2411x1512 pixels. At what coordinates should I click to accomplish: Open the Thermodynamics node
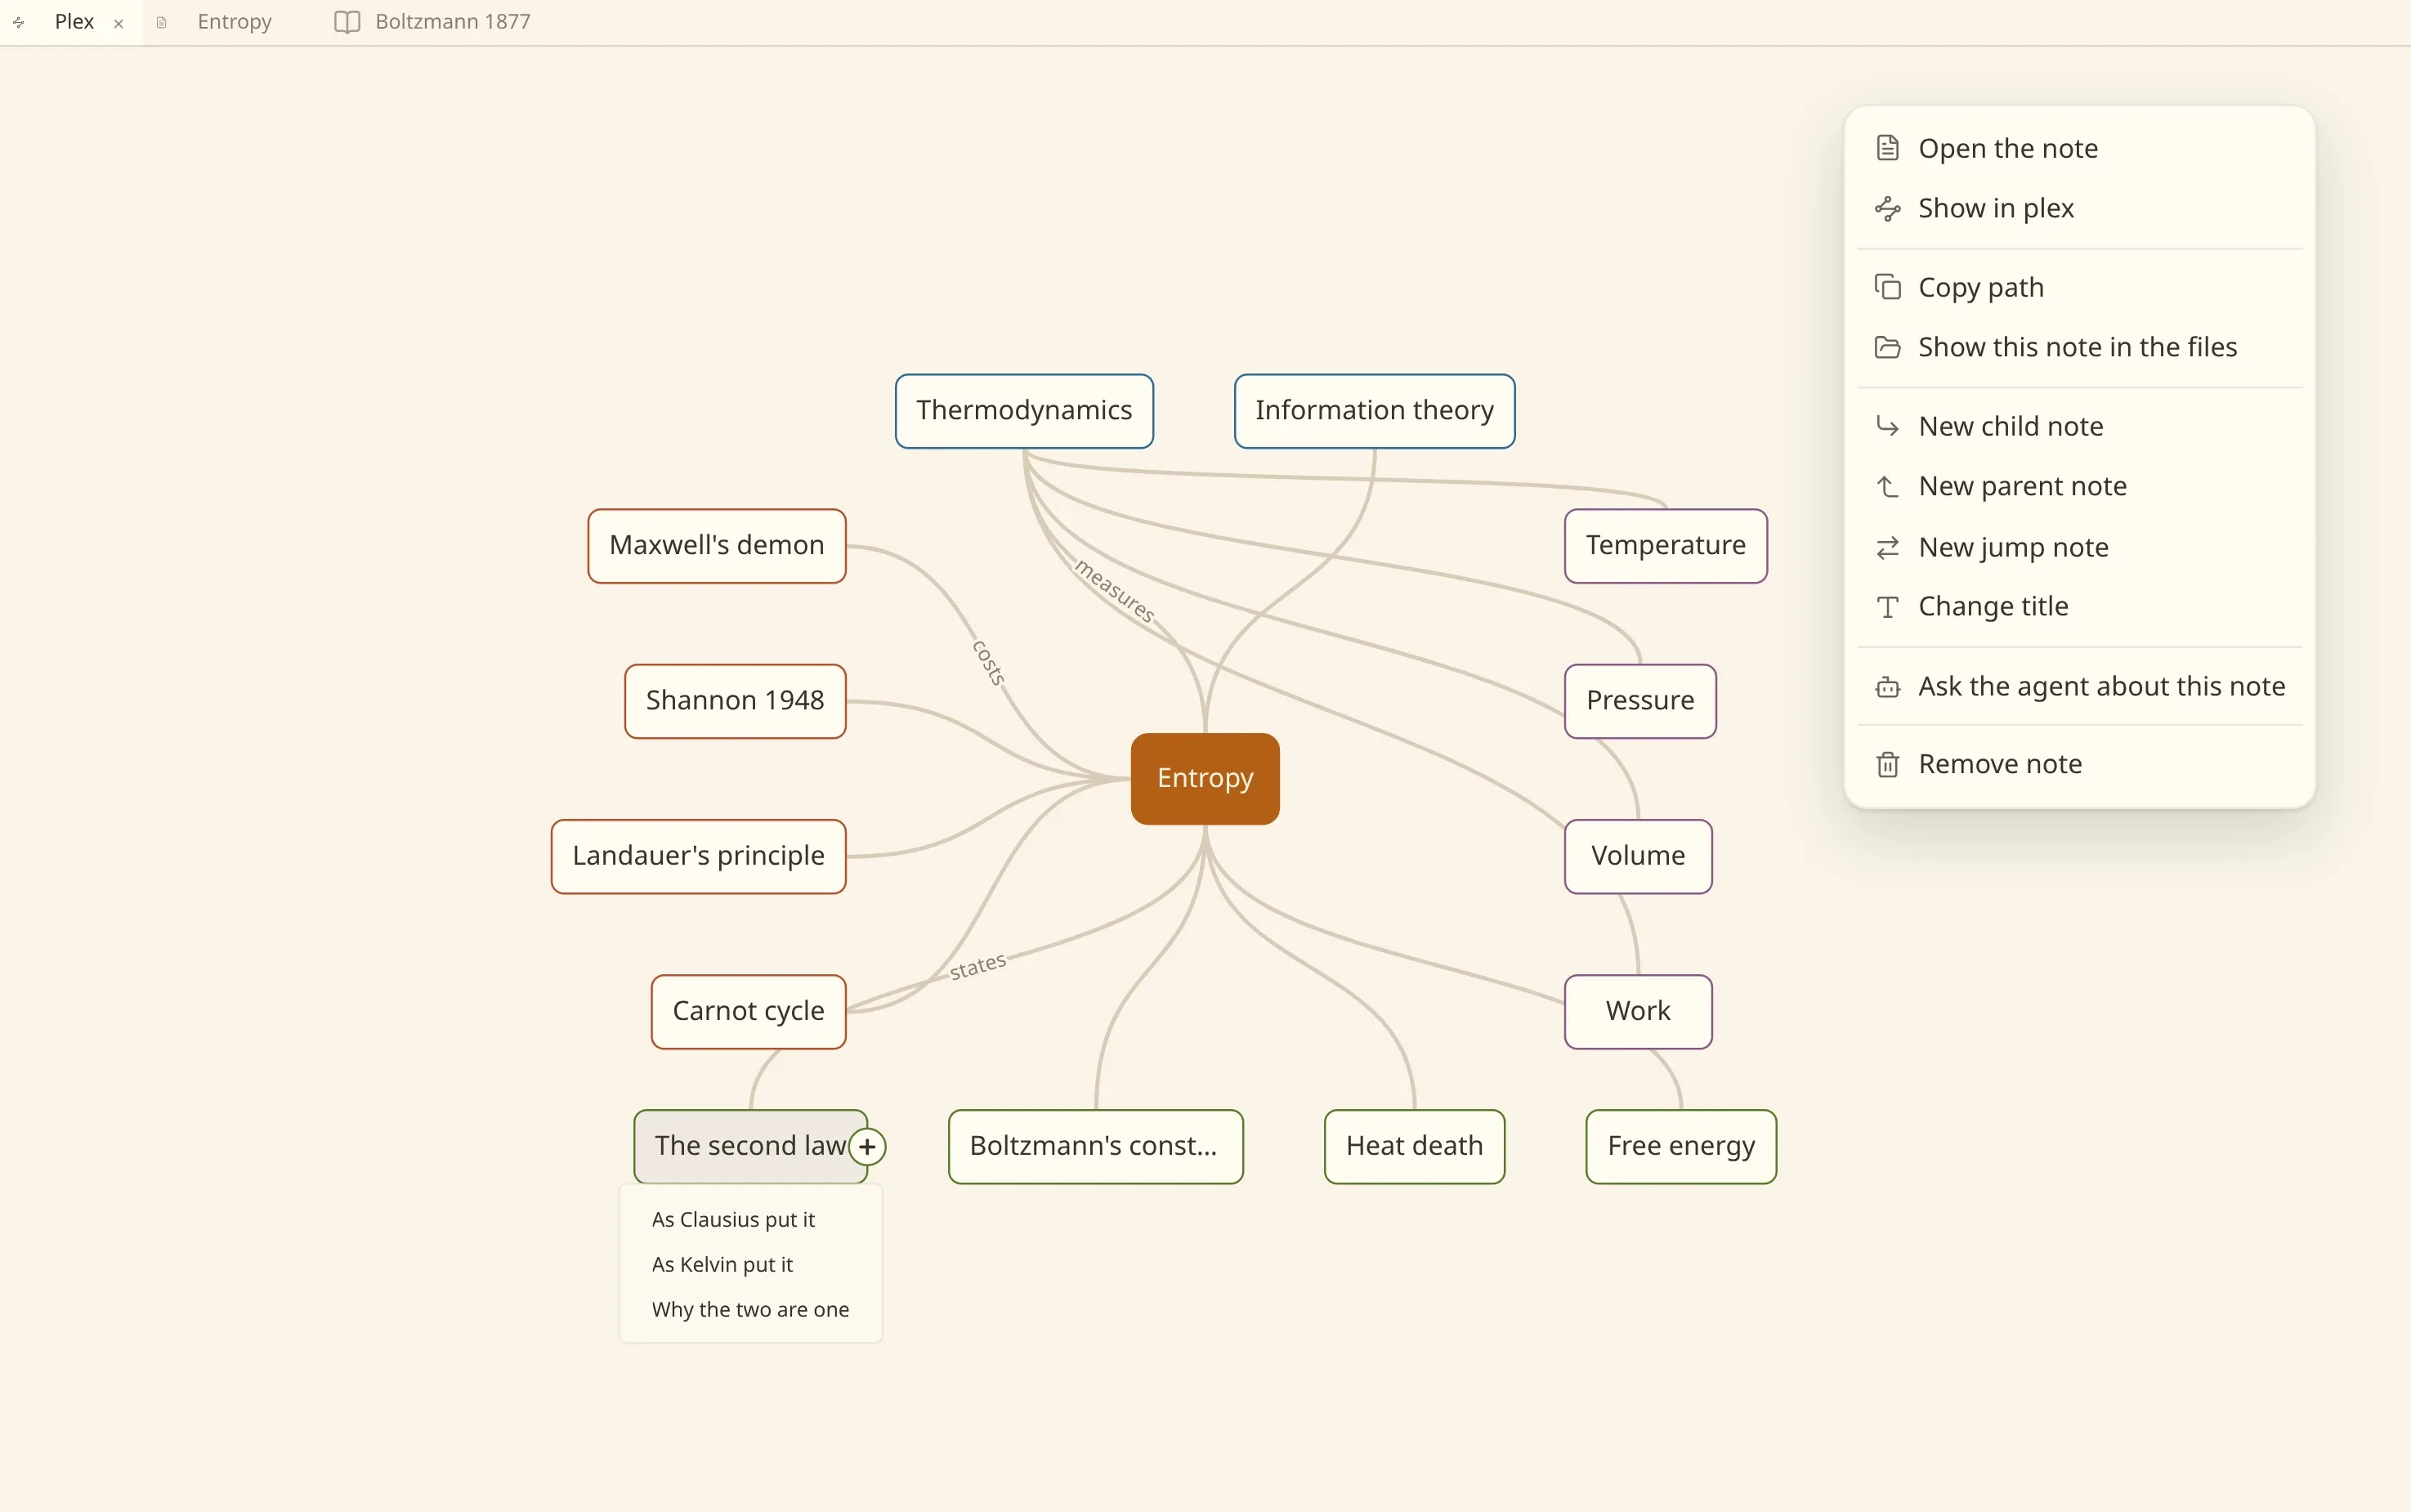point(1024,410)
